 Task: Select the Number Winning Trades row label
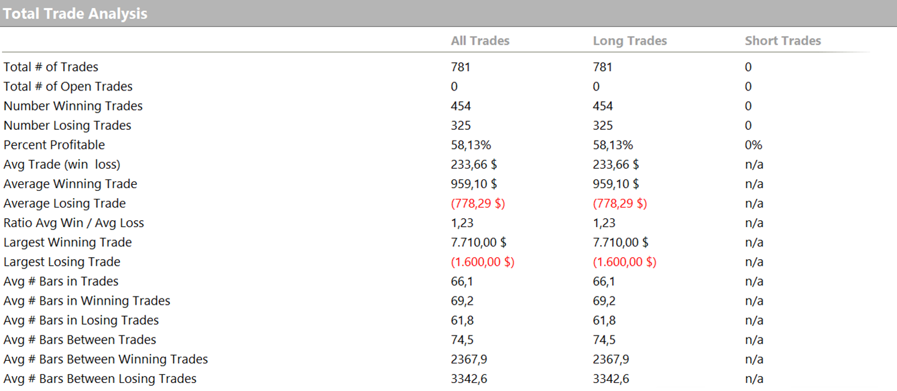pyautogui.click(x=73, y=106)
